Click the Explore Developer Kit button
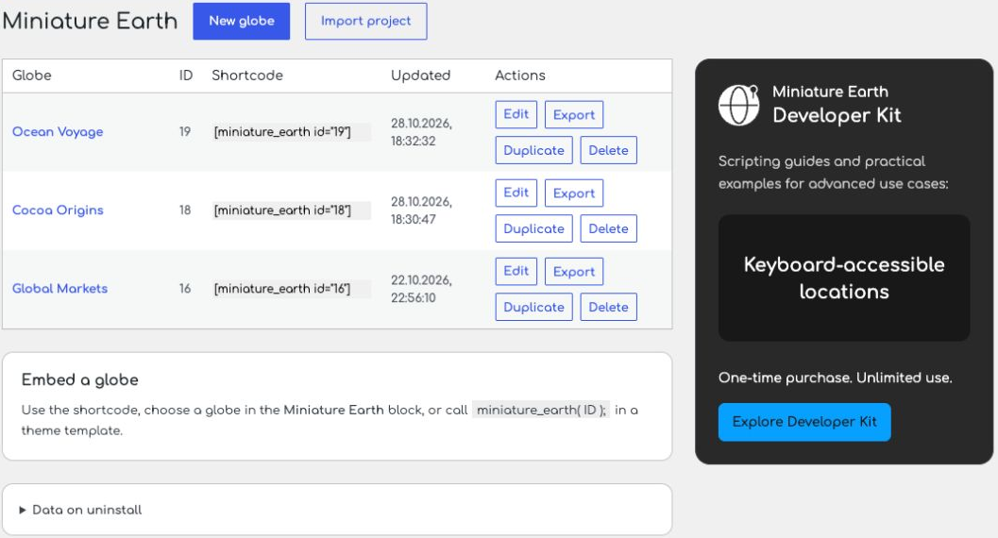The height and width of the screenshot is (538, 998). [x=804, y=422]
